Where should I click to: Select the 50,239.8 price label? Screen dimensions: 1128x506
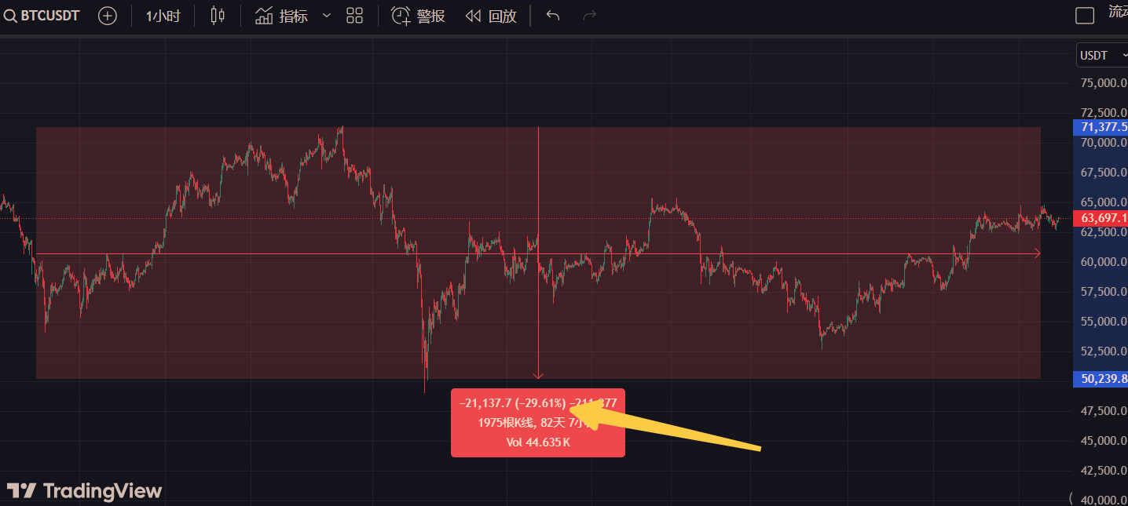pos(1100,380)
